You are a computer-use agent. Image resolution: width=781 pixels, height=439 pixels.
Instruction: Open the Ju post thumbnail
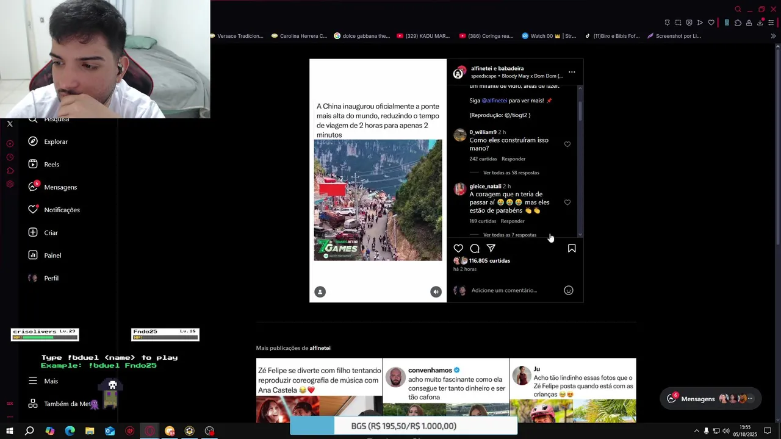click(x=573, y=390)
